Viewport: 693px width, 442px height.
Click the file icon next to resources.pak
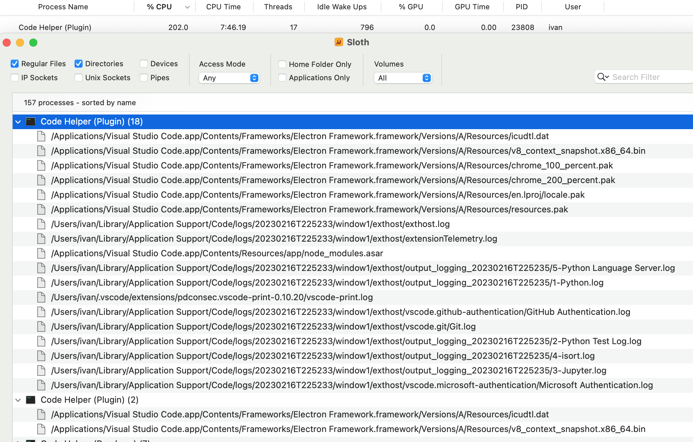(x=41, y=209)
